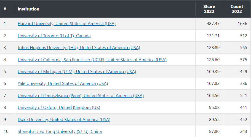Select University of California, San Francisco link
The image size is (251, 137).
(x=92, y=60)
